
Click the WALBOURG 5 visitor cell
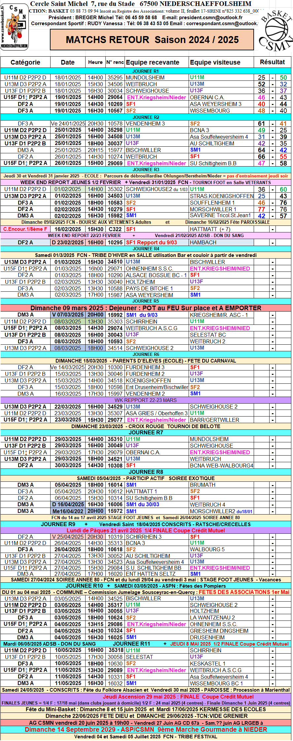pyautogui.click(x=222, y=549)
